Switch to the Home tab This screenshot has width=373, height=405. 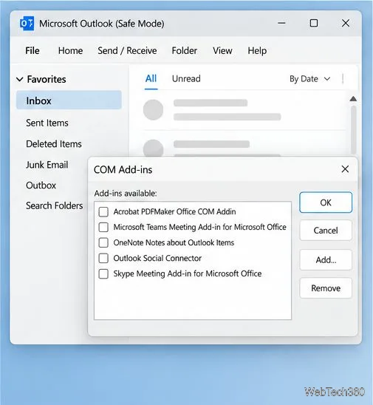point(70,50)
